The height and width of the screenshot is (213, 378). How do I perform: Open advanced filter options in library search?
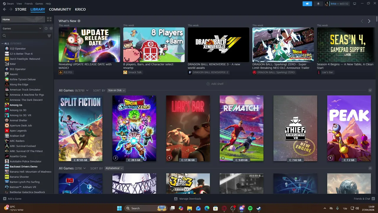coord(49,36)
